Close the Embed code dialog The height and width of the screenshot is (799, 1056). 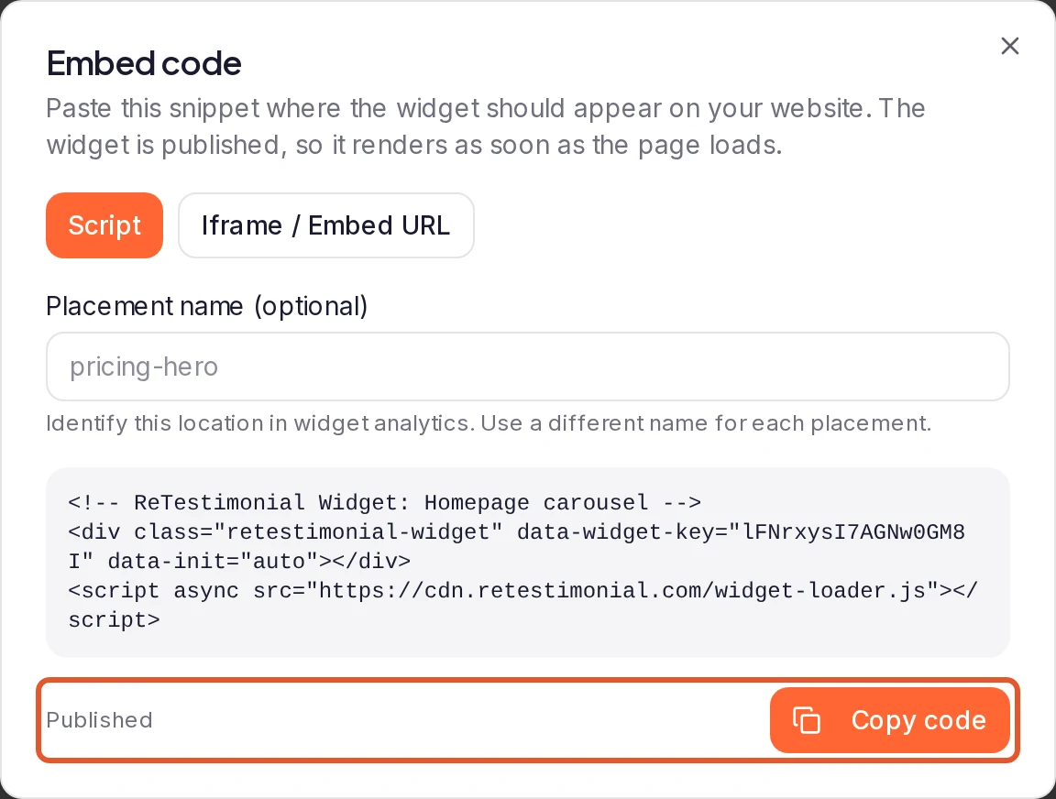coord(1009,46)
